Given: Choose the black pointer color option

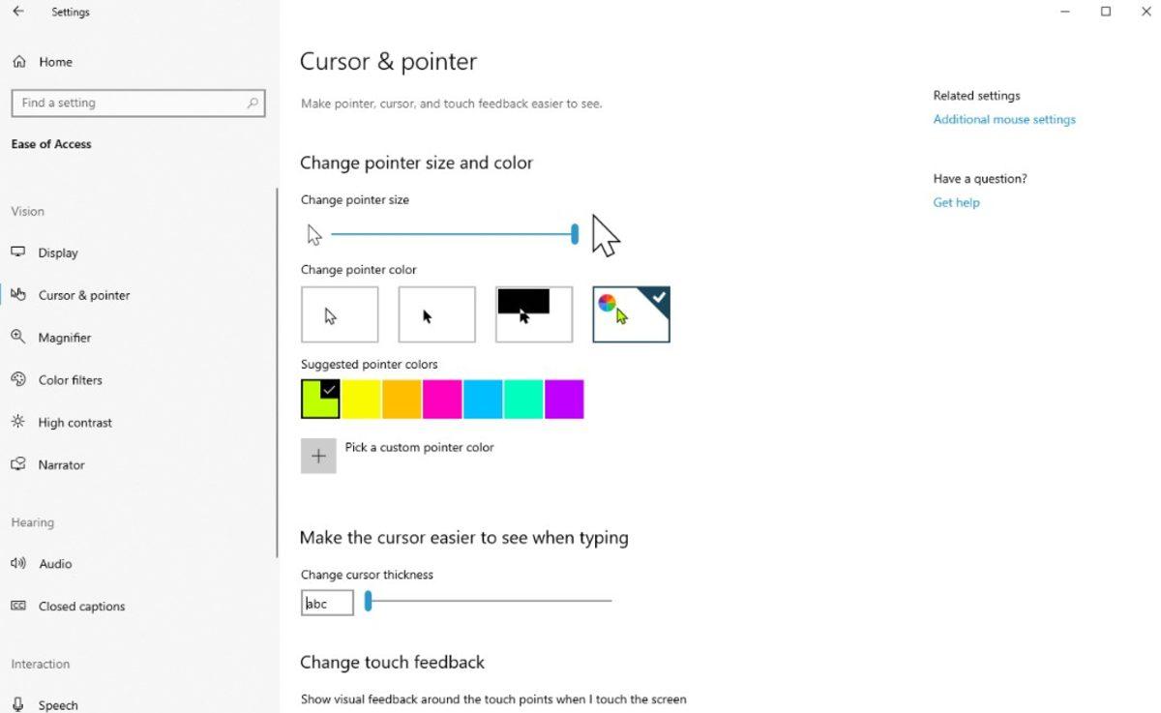Looking at the screenshot, I should tap(436, 313).
